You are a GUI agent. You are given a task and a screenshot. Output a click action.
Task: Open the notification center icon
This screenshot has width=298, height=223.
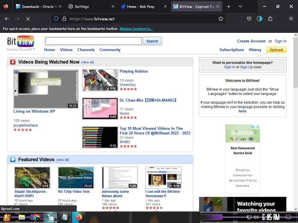[288, 217]
